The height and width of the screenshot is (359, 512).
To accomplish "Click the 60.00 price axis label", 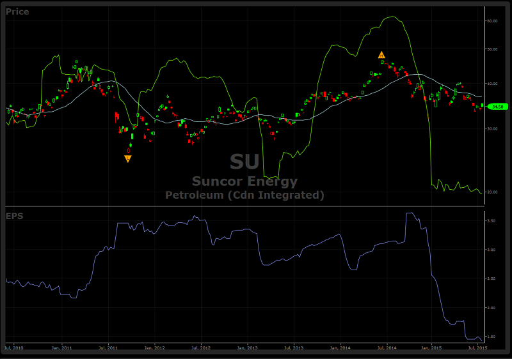I will click(x=492, y=21).
